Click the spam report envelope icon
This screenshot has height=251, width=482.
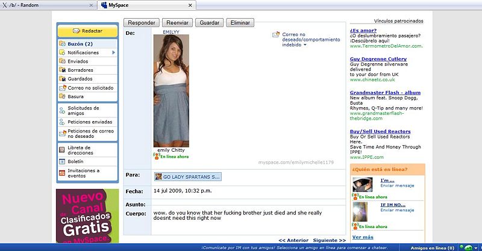click(276, 35)
